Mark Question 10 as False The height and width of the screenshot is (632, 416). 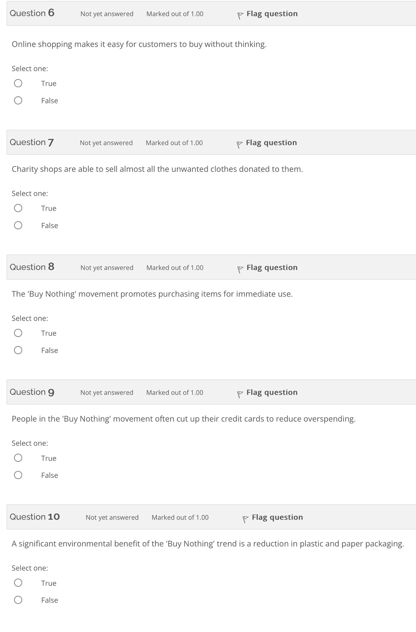[18, 600]
